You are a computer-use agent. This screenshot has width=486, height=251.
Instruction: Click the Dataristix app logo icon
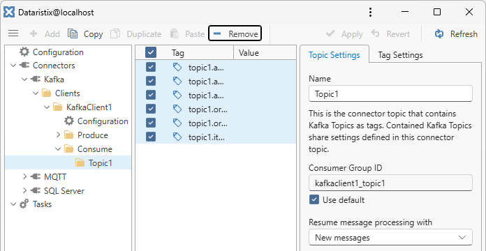[10, 13]
